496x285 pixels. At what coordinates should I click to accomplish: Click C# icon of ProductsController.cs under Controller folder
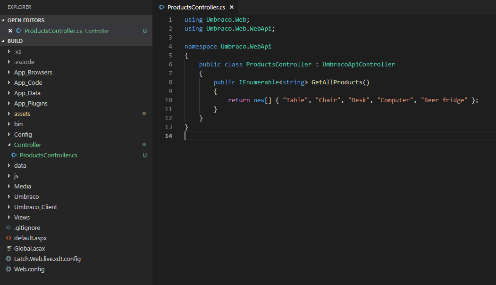tap(14, 155)
